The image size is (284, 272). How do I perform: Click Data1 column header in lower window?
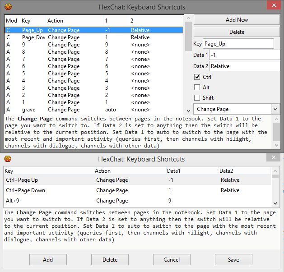tap(192, 171)
